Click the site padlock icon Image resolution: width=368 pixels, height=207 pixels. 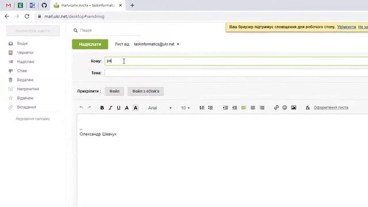40,16
